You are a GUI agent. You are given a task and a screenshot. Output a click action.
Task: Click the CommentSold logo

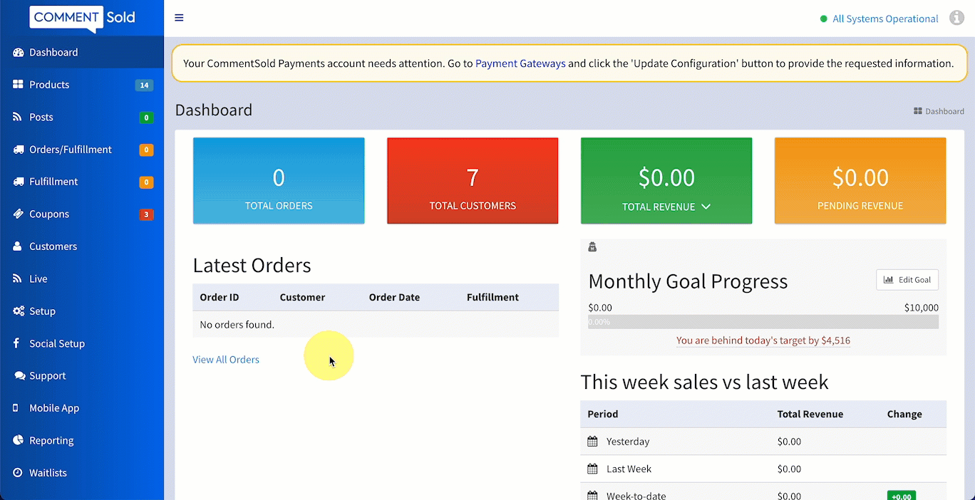pyautogui.click(x=83, y=18)
